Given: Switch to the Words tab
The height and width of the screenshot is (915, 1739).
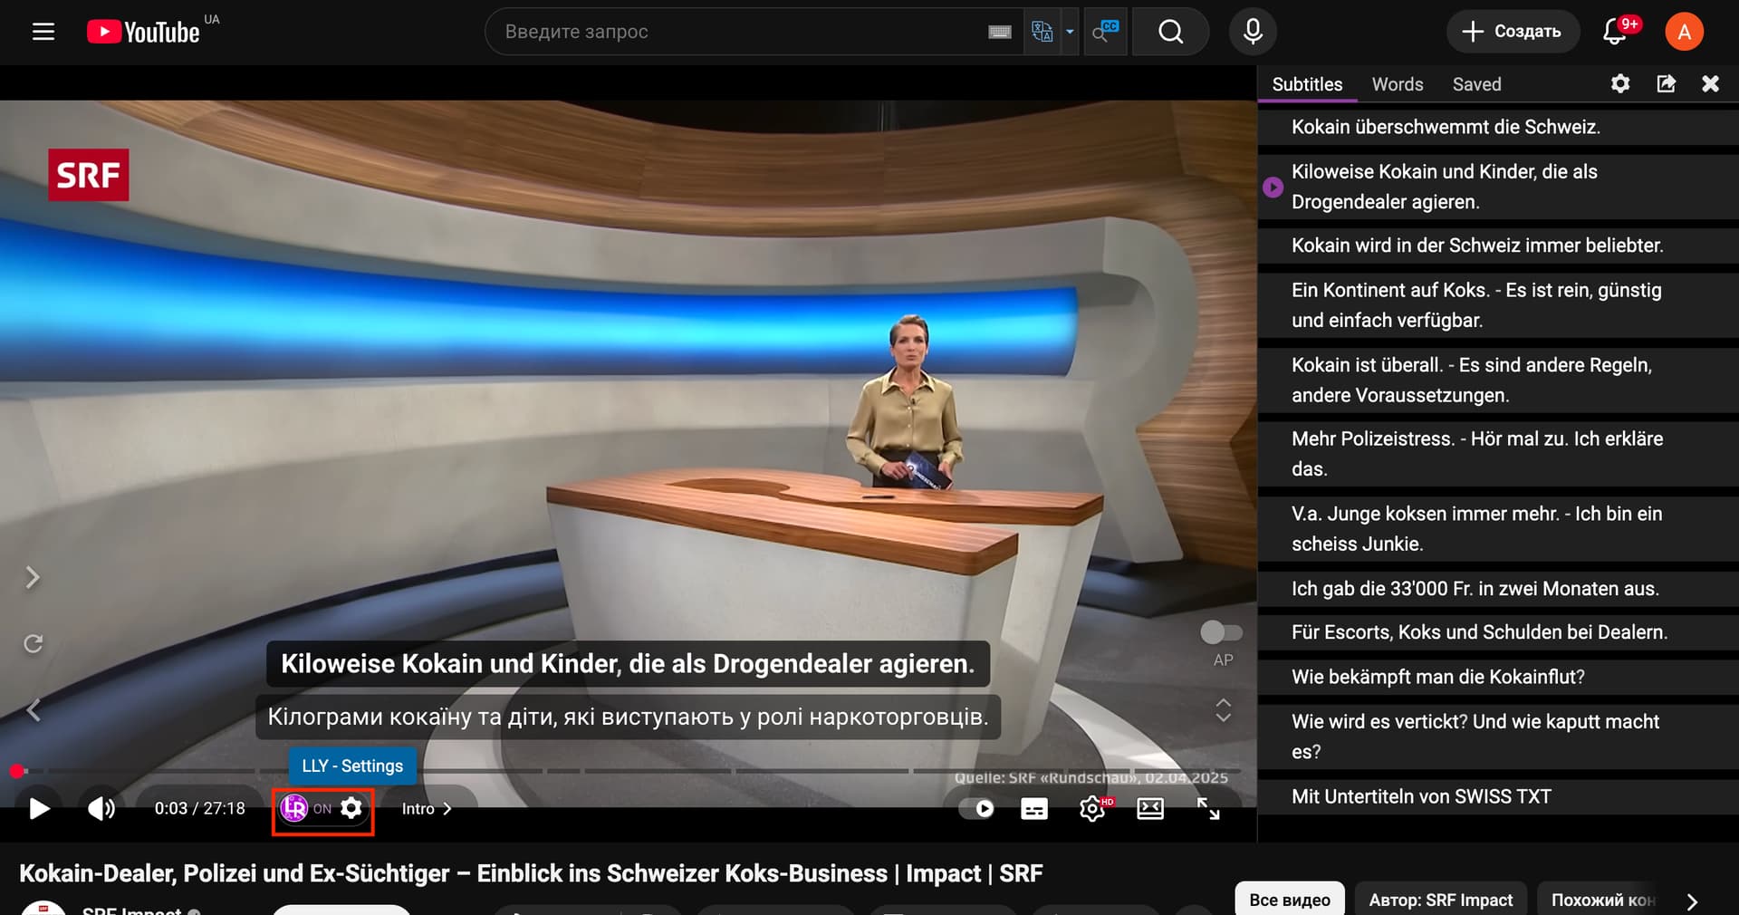Looking at the screenshot, I should [x=1397, y=84].
